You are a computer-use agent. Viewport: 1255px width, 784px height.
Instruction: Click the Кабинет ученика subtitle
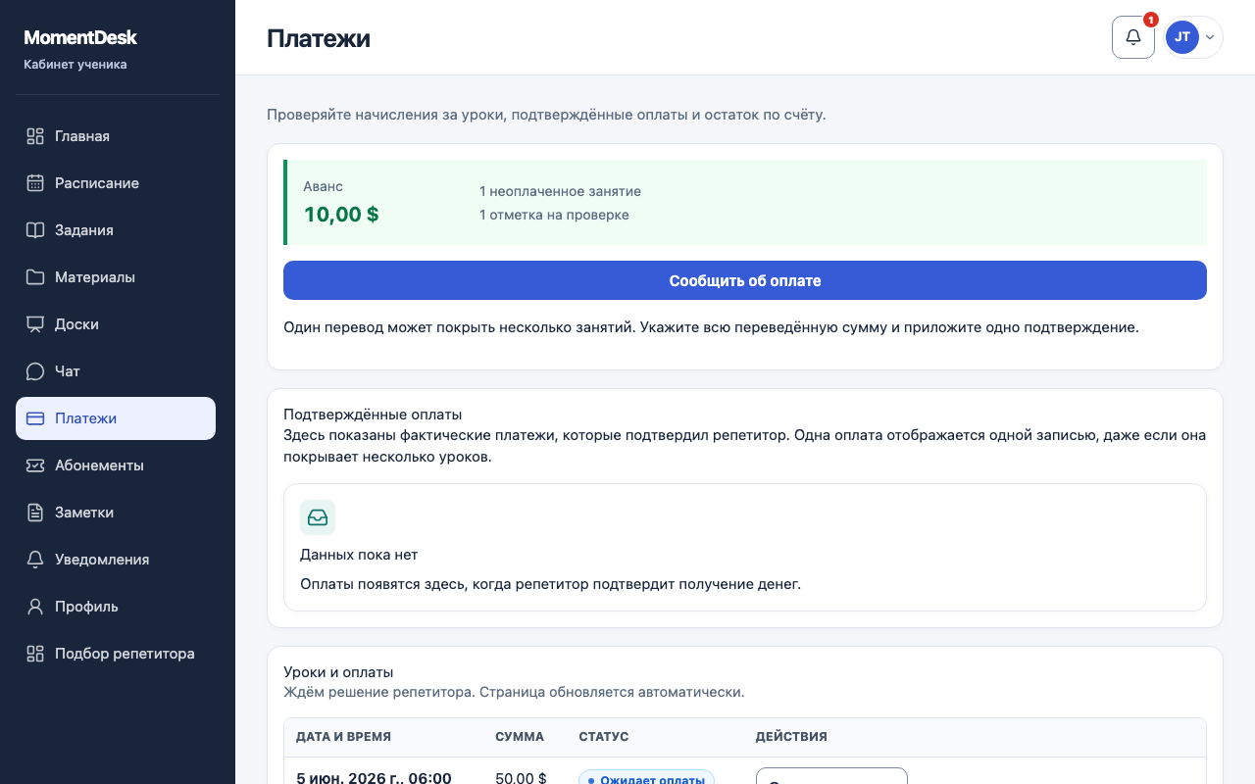[x=75, y=65]
